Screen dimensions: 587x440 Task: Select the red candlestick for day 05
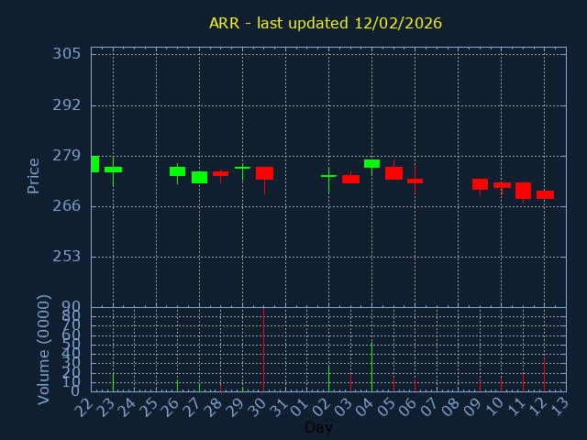click(x=393, y=170)
